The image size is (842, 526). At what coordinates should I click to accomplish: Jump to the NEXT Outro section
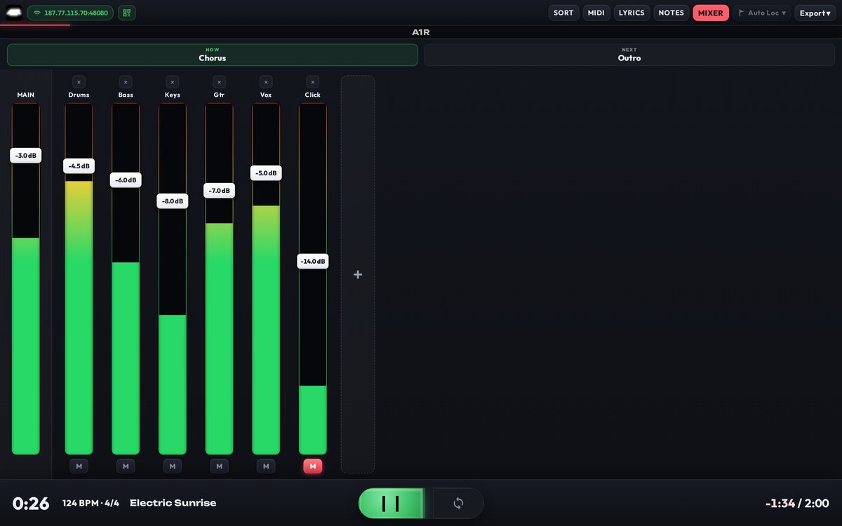629,55
